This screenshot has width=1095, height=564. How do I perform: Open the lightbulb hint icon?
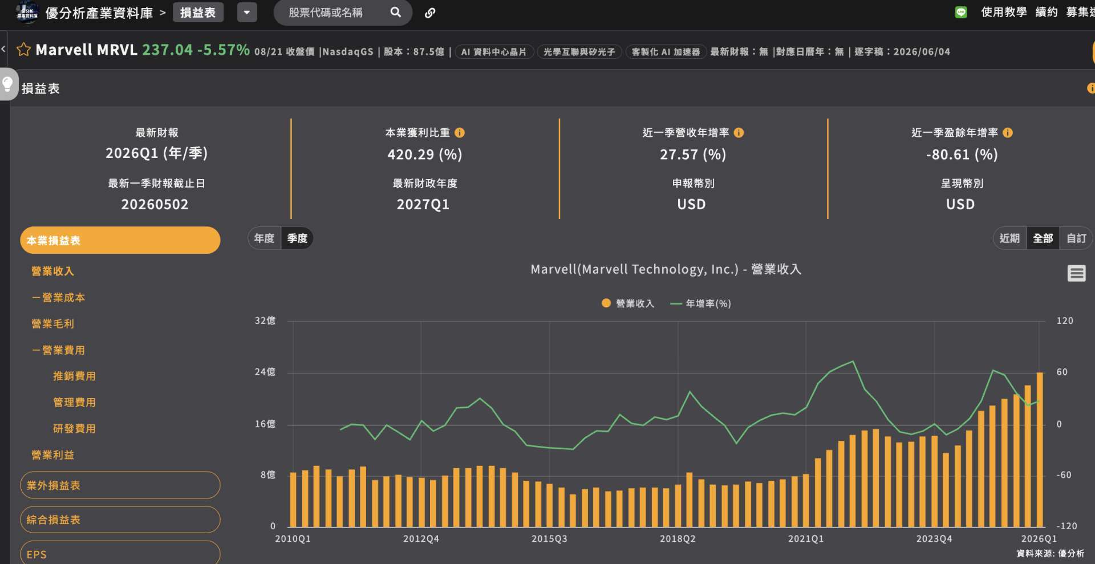(x=7, y=84)
